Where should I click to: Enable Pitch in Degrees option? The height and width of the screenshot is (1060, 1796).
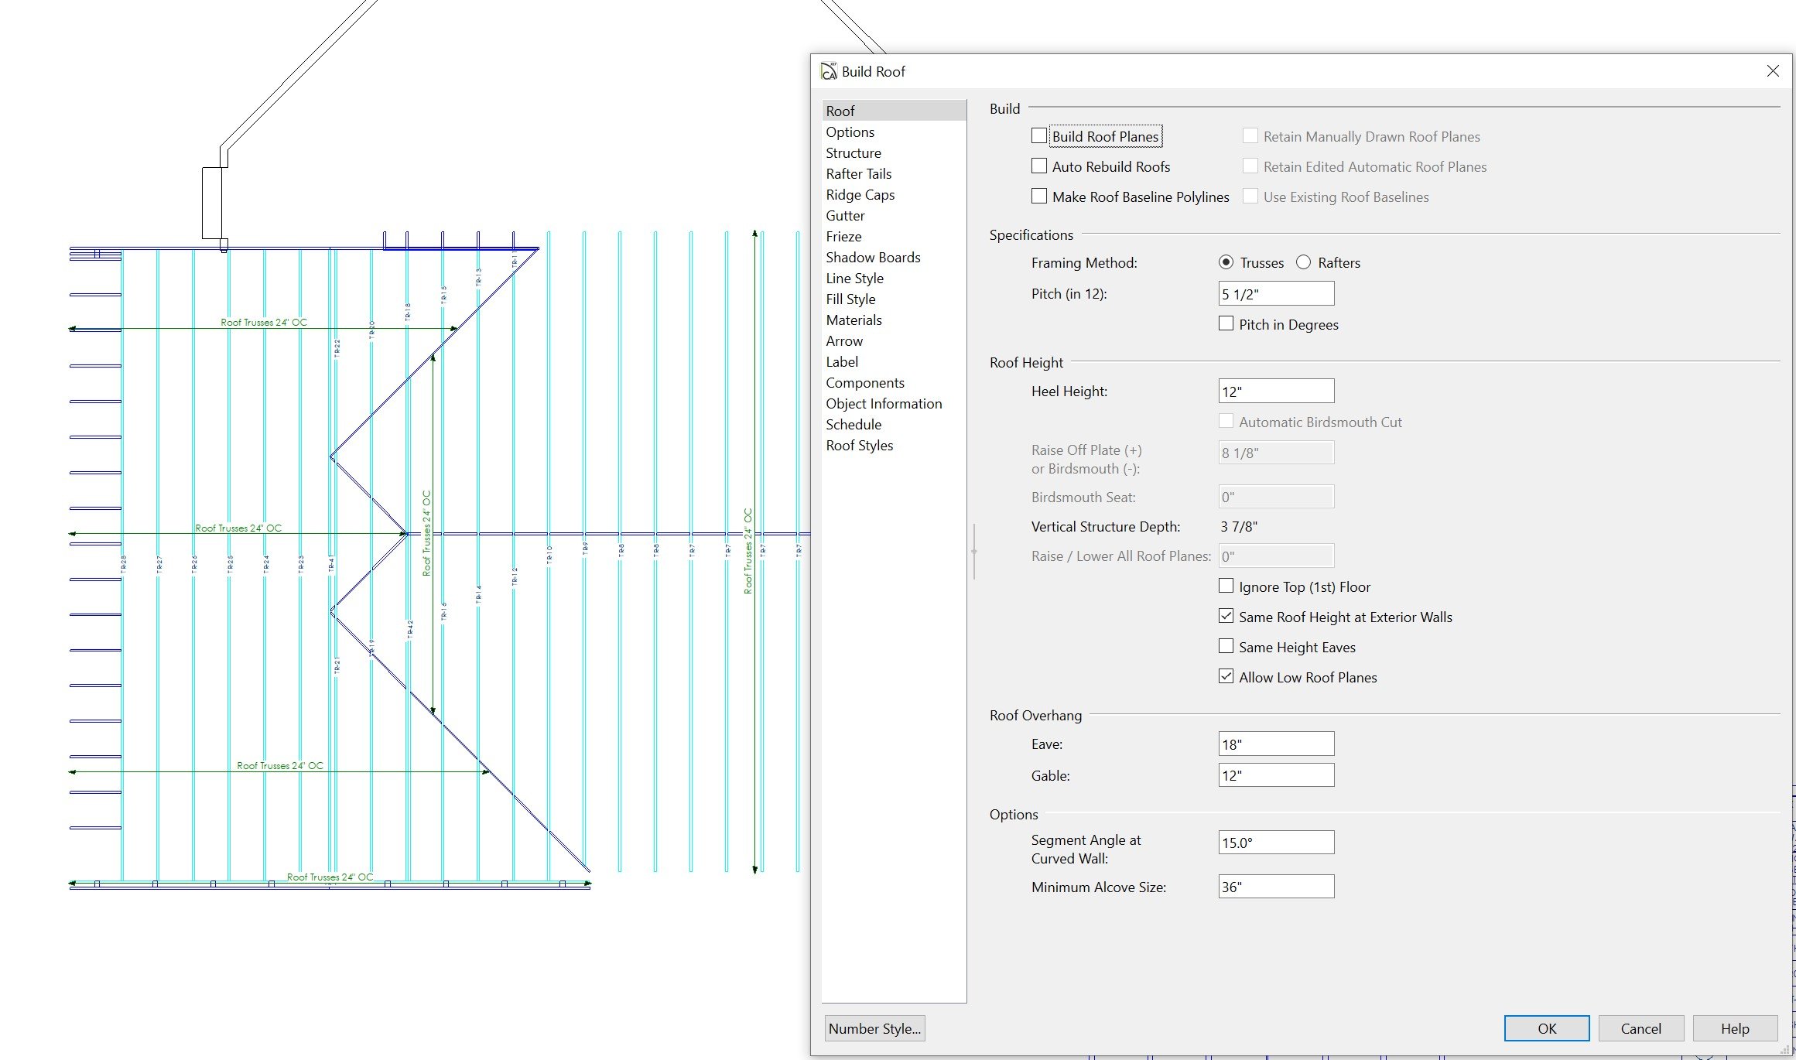(x=1226, y=324)
